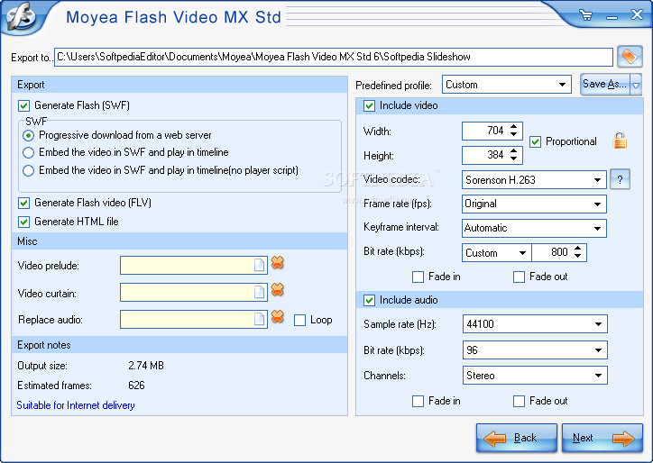Open Keyframe interval dropdown
The image size is (653, 463).
pyautogui.click(x=597, y=229)
